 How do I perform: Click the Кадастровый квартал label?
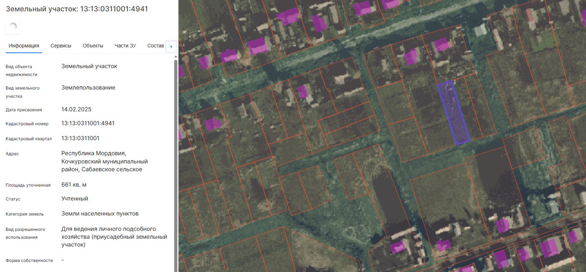pos(29,139)
